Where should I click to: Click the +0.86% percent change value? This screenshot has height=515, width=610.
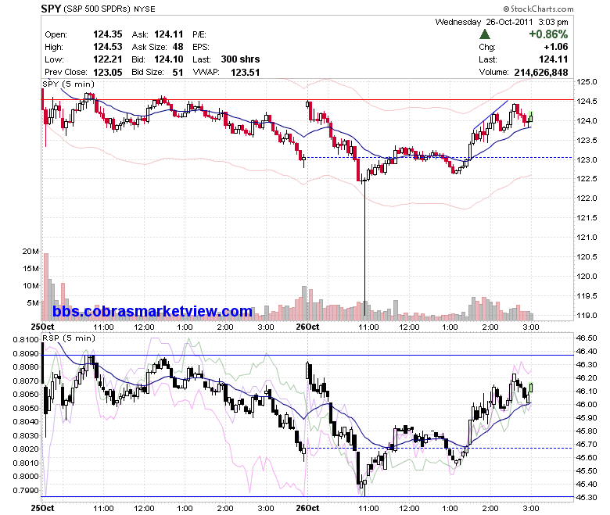[x=548, y=34]
